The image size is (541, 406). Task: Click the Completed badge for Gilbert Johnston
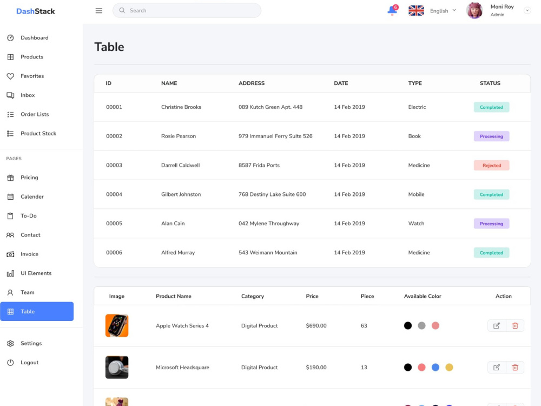(x=491, y=195)
